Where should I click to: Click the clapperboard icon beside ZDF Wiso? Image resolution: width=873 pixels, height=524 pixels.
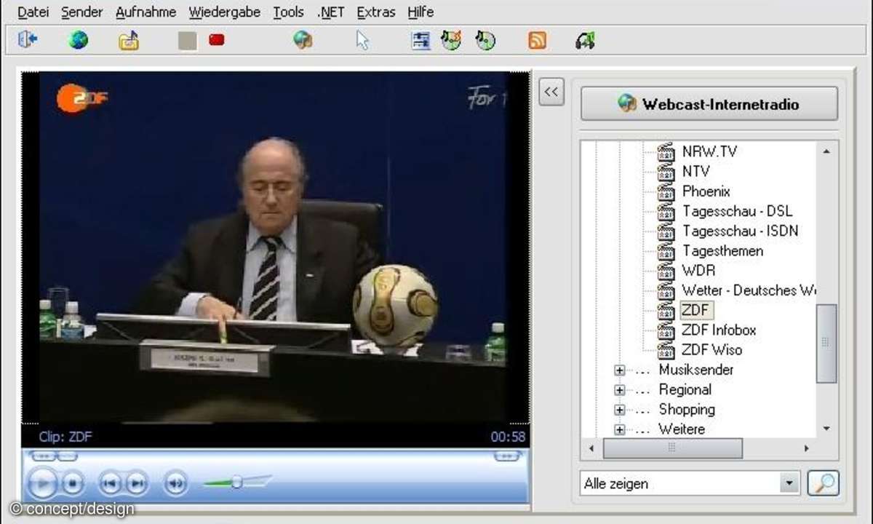[x=666, y=350]
